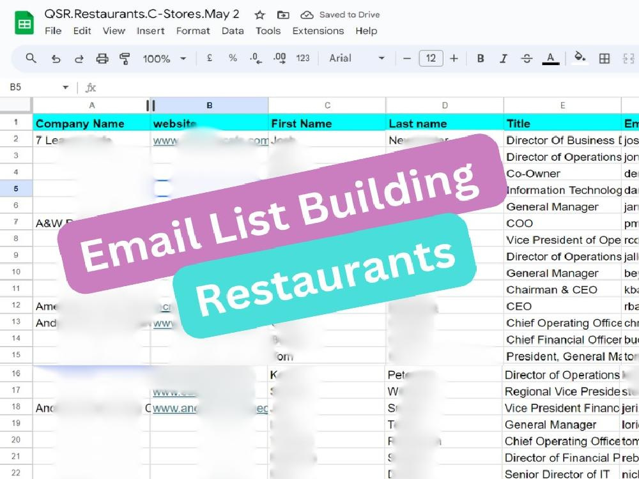Decrease font size with minus button
This screenshot has width=639, height=479.
tap(406, 59)
